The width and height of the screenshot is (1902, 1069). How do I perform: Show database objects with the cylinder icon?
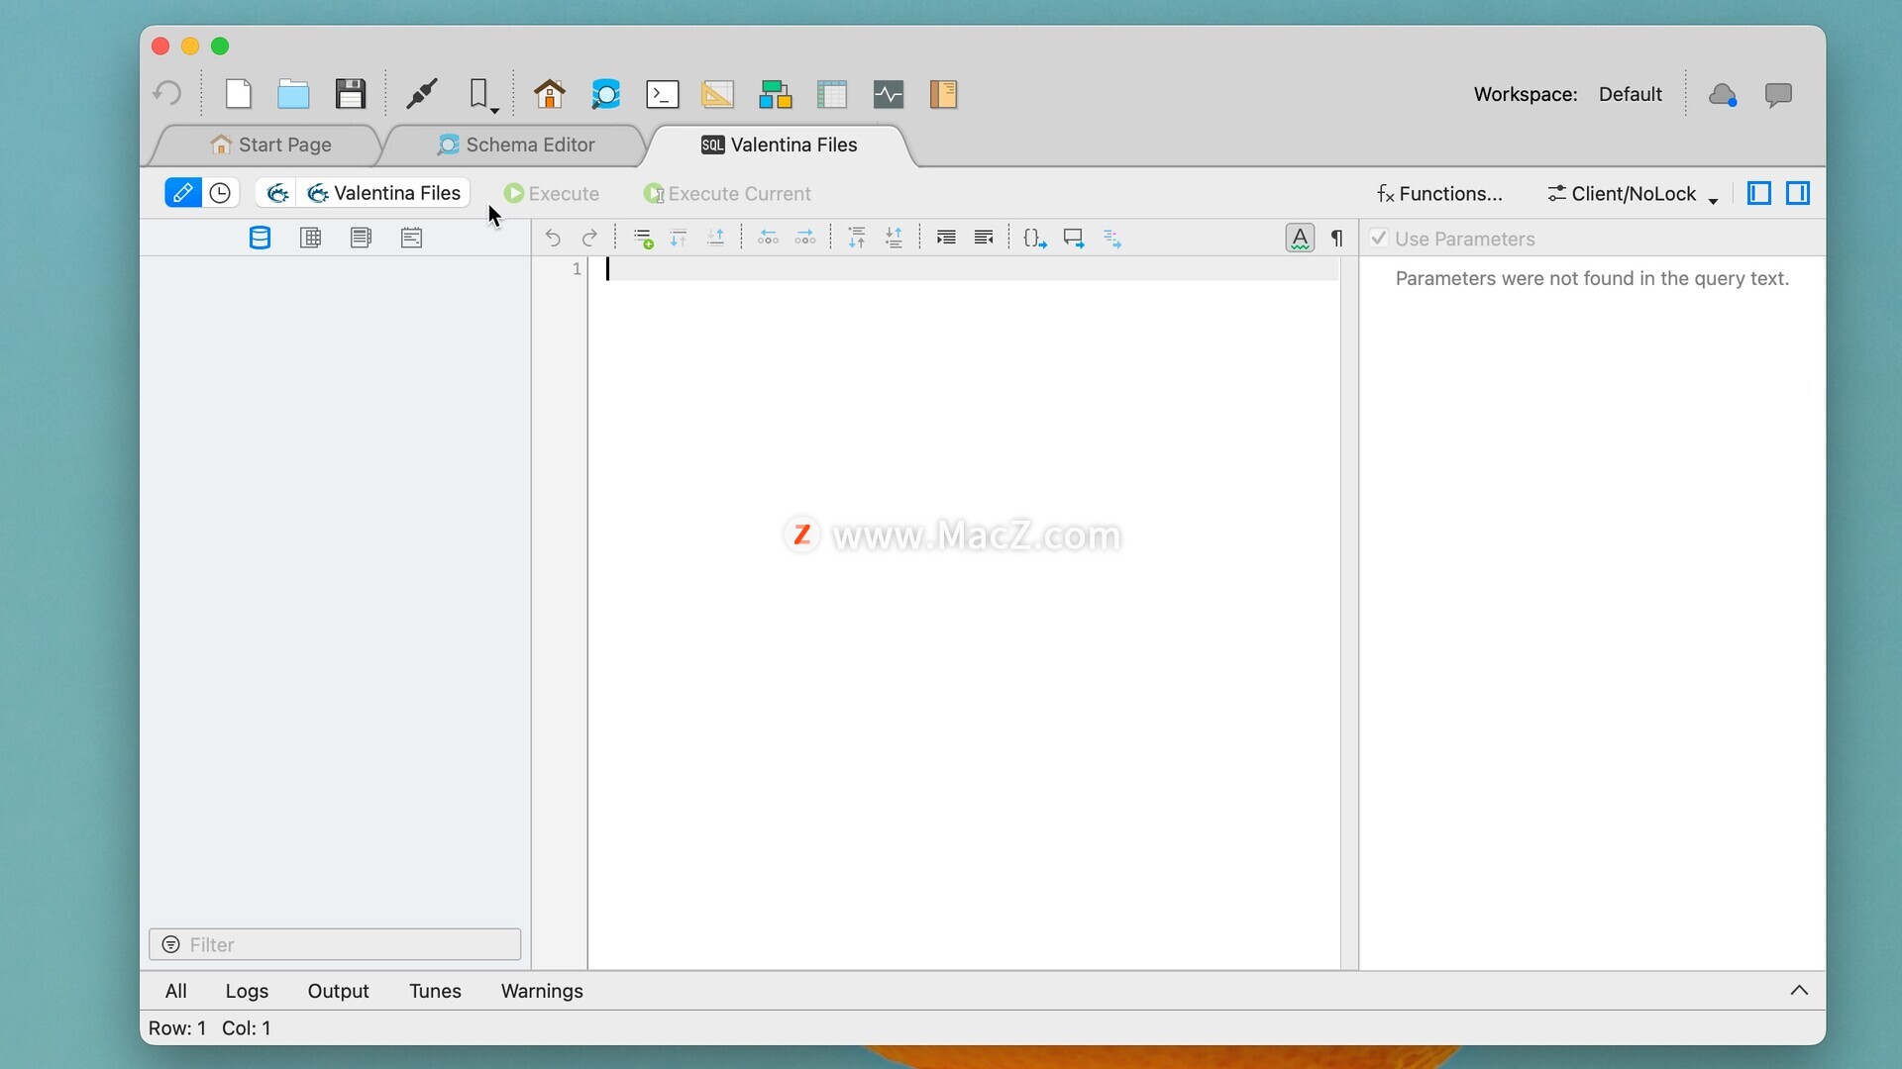[260, 238]
